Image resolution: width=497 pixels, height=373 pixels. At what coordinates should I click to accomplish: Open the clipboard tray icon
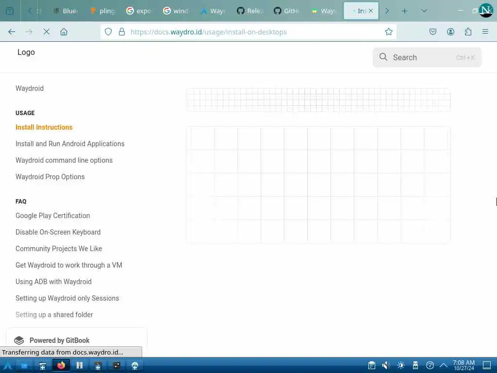click(371, 366)
